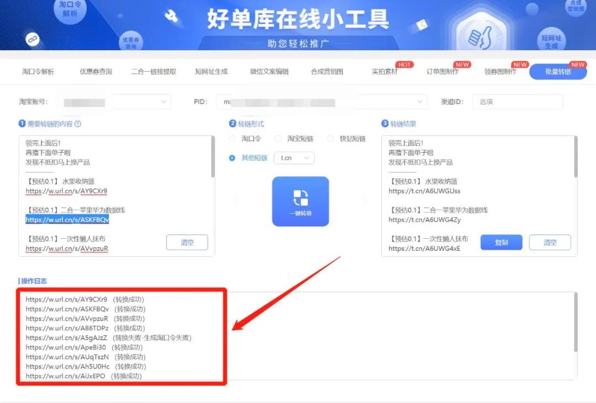Click scrollbar of 操作日志 panel

(x=576, y=322)
